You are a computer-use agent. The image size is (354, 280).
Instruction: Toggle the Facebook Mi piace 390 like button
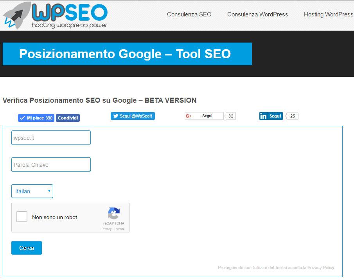tap(36, 118)
